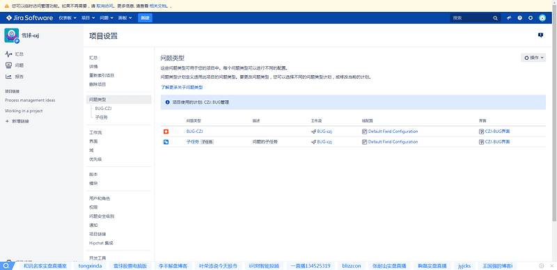
Task: Select BUG-CZJ under 问题类型 tree
Action: pyautogui.click(x=101, y=109)
